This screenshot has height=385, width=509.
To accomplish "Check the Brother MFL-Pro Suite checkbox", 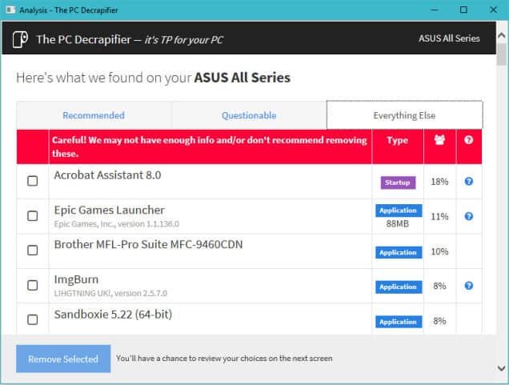I will pos(33,251).
